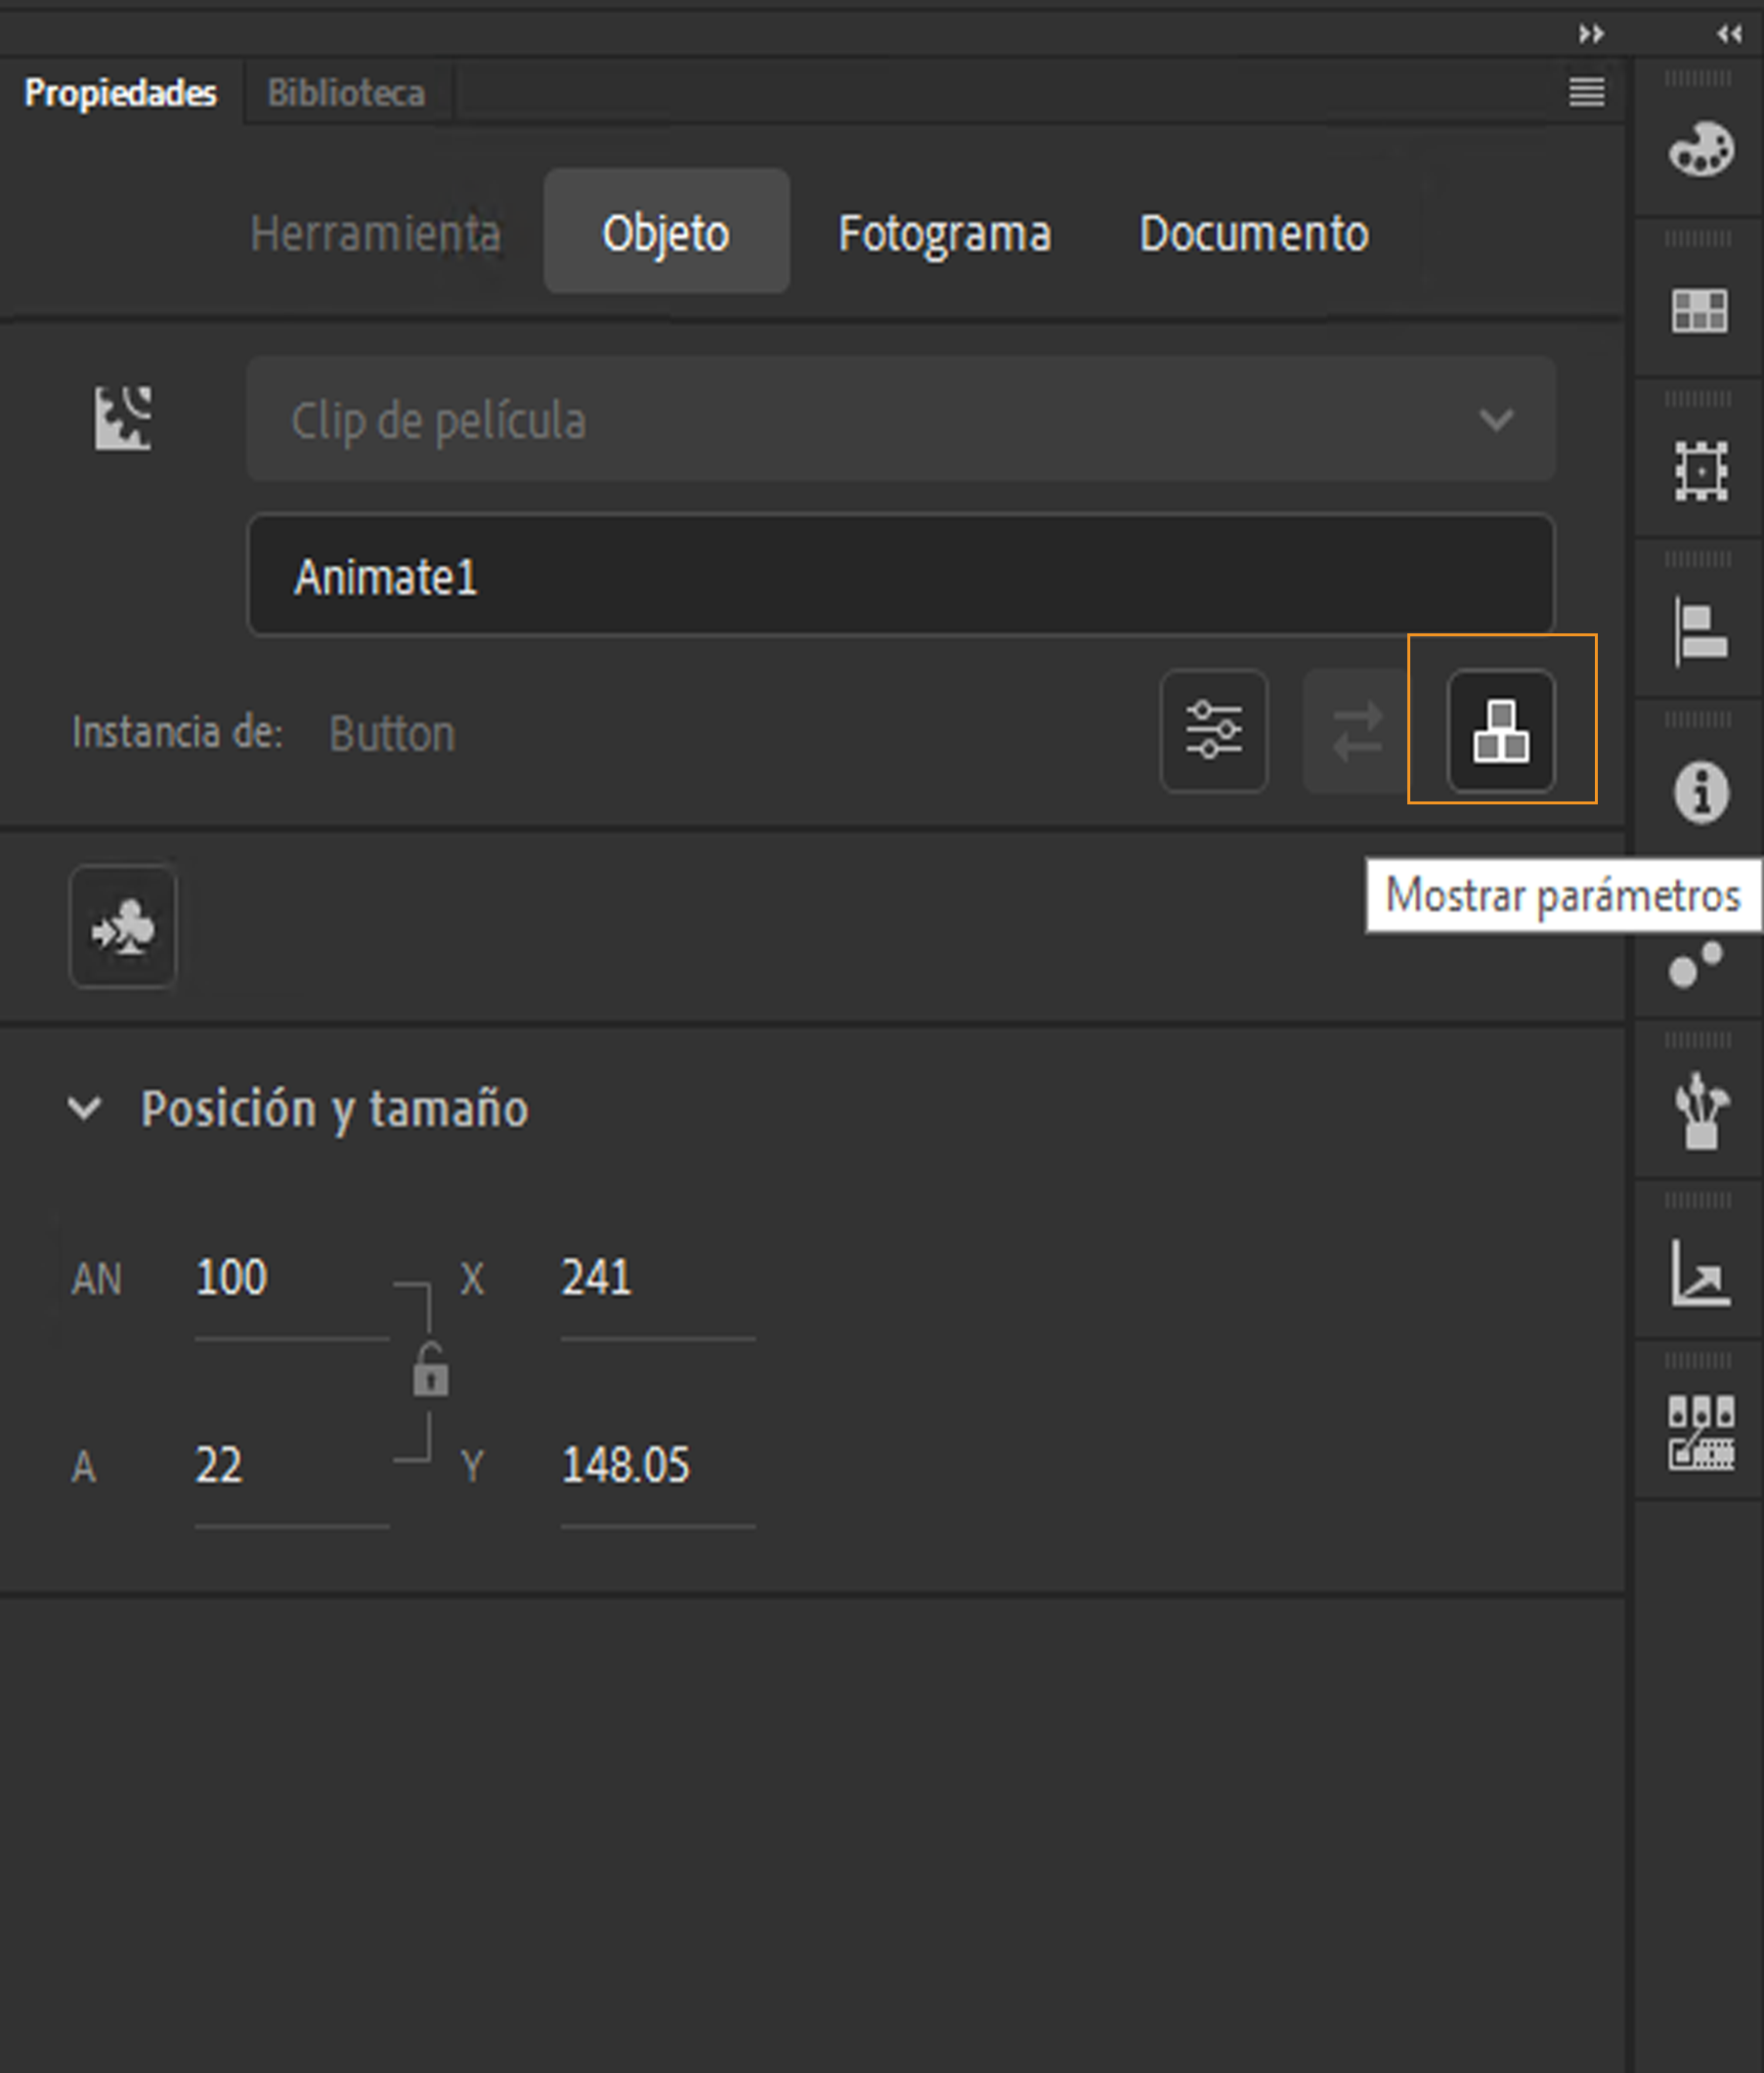Collapse the Posición y tamaño section
Viewport: 1764px width, 2073px height.
[x=84, y=1107]
